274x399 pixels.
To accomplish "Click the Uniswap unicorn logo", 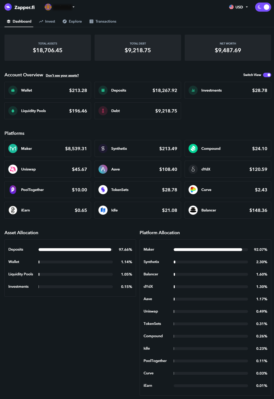I will click(x=13, y=169).
